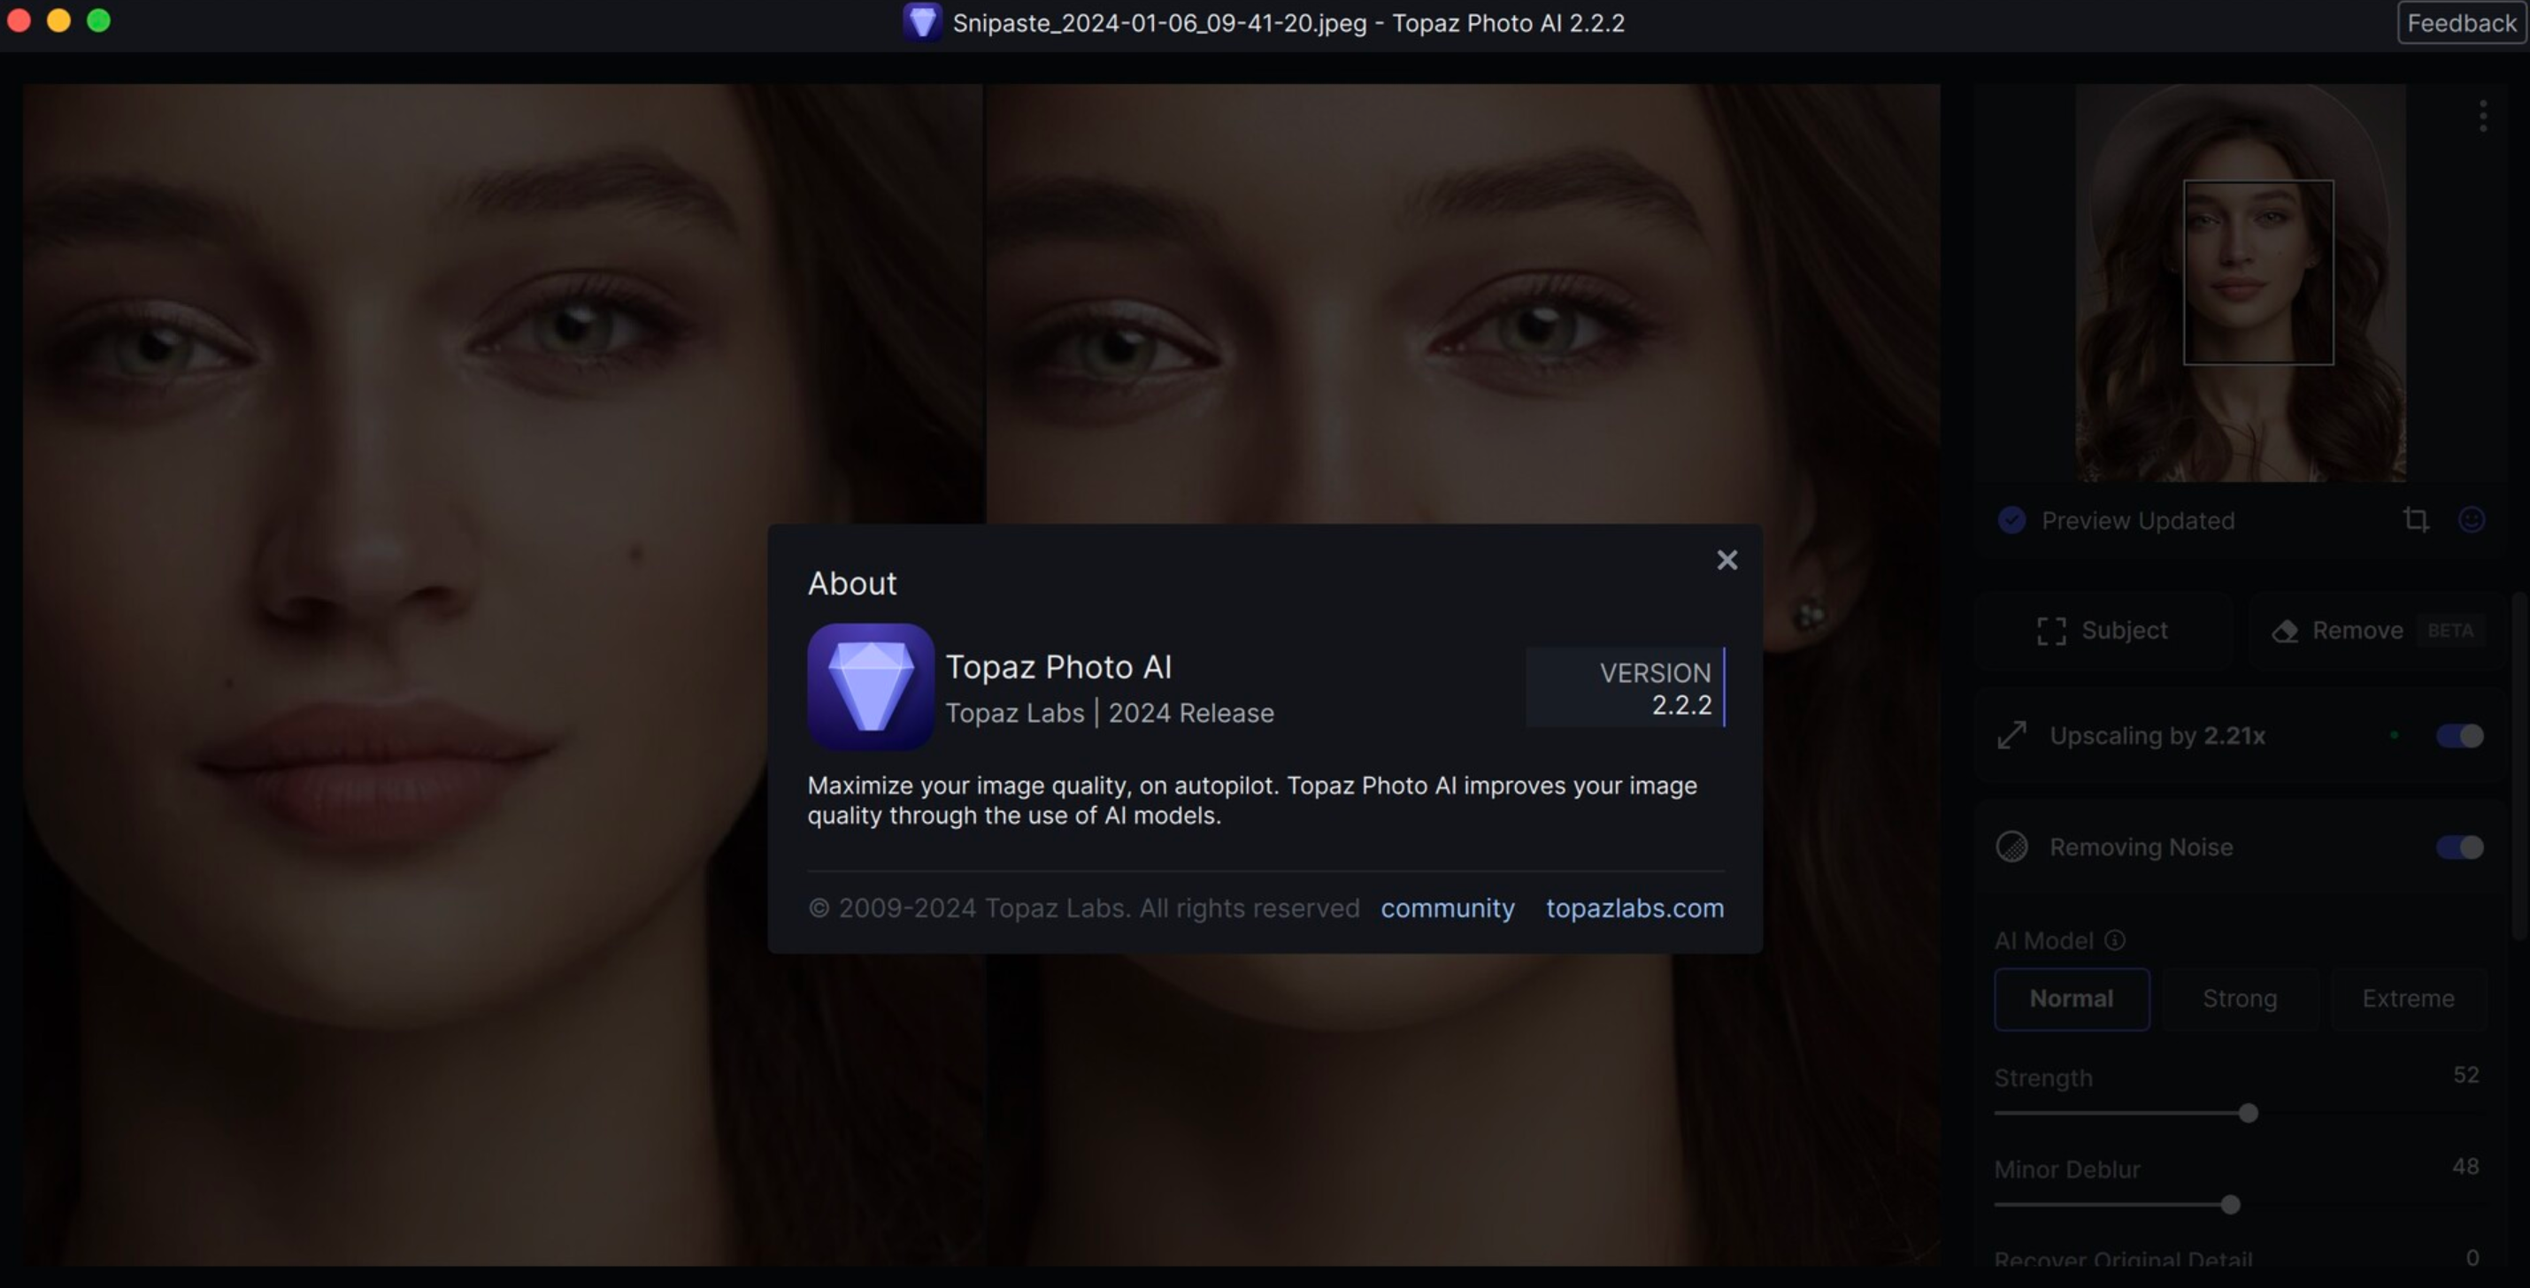2530x1288 pixels.
Task: Close the About dialog with the X
Action: [1726, 560]
